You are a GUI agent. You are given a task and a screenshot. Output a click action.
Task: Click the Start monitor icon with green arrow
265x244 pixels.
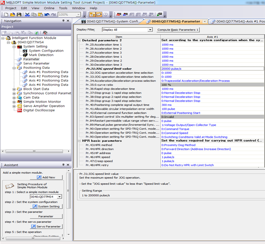pyautogui.click(x=159, y=15)
